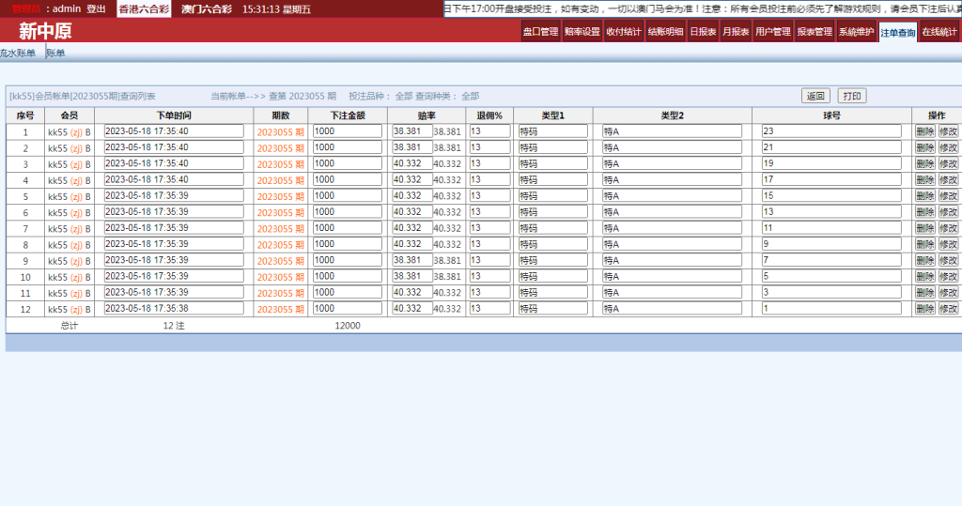Delete bet row 1 with 删除
The image size is (962, 506).
(x=924, y=132)
